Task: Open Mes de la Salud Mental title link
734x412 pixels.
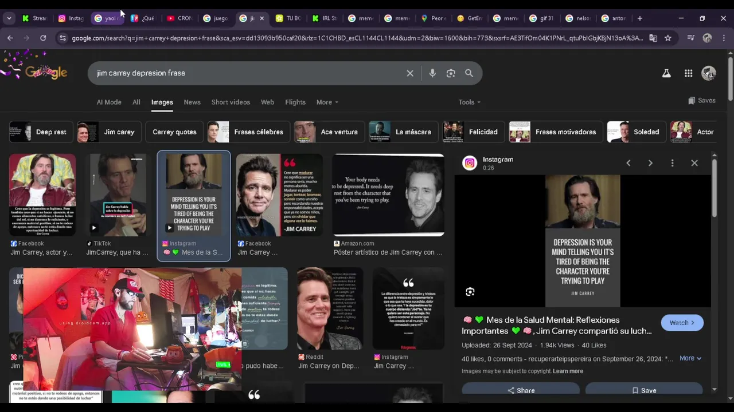Action: click(557, 326)
